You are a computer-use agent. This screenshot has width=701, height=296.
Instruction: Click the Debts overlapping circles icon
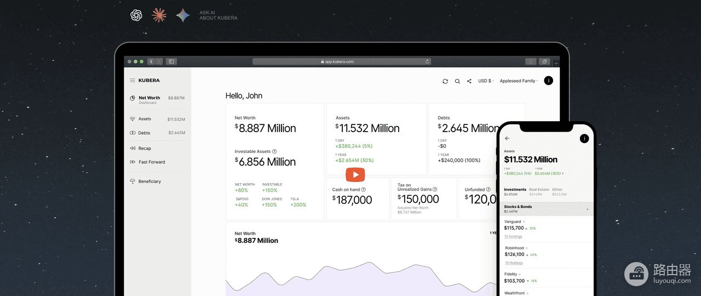tap(133, 133)
